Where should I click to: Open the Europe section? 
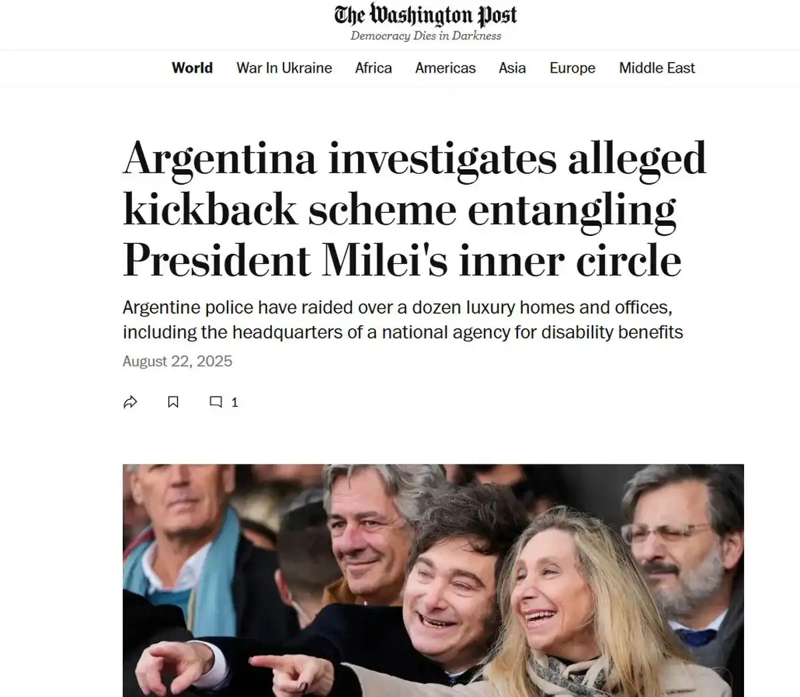click(x=572, y=68)
